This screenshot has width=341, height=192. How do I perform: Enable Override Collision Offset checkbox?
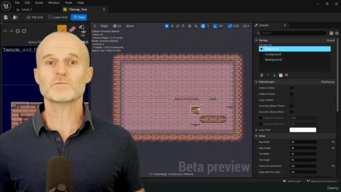tap(291, 112)
